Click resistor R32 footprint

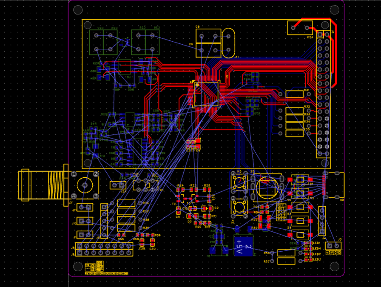(x=295, y=111)
